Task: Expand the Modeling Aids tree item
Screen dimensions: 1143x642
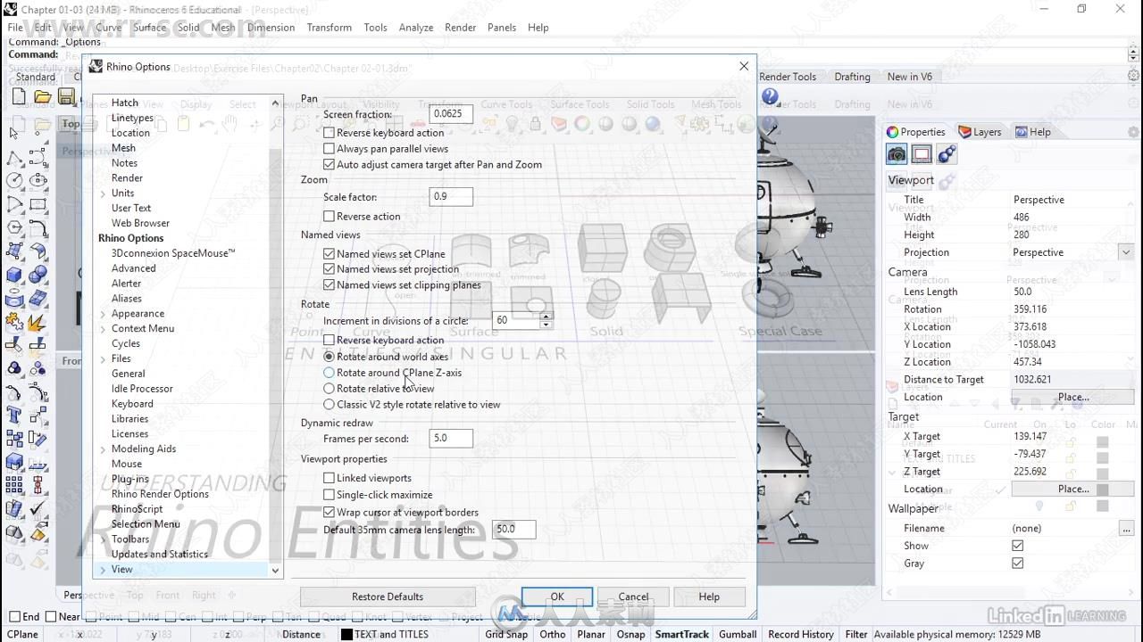Action: 103,449
